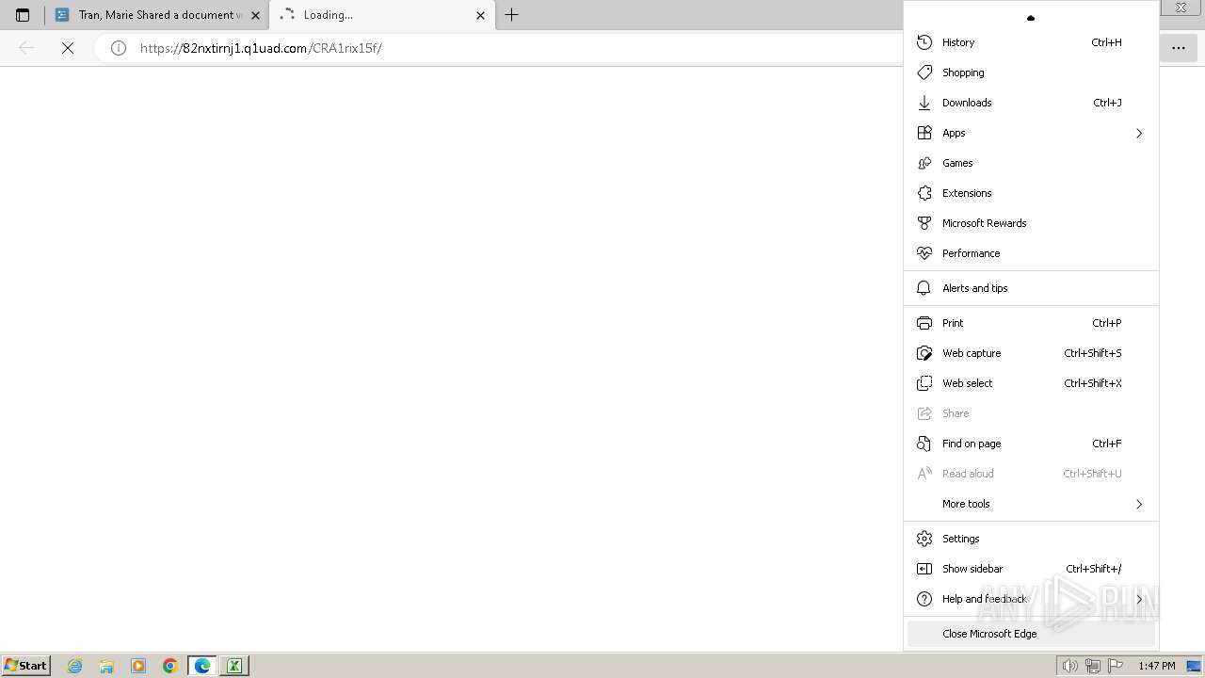Click the Show sidebar panel icon
The image size is (1205, 678).
click(924, 569)
